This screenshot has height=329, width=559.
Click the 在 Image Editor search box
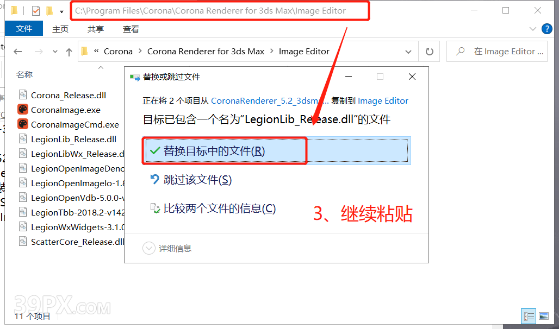click(497, 52)
